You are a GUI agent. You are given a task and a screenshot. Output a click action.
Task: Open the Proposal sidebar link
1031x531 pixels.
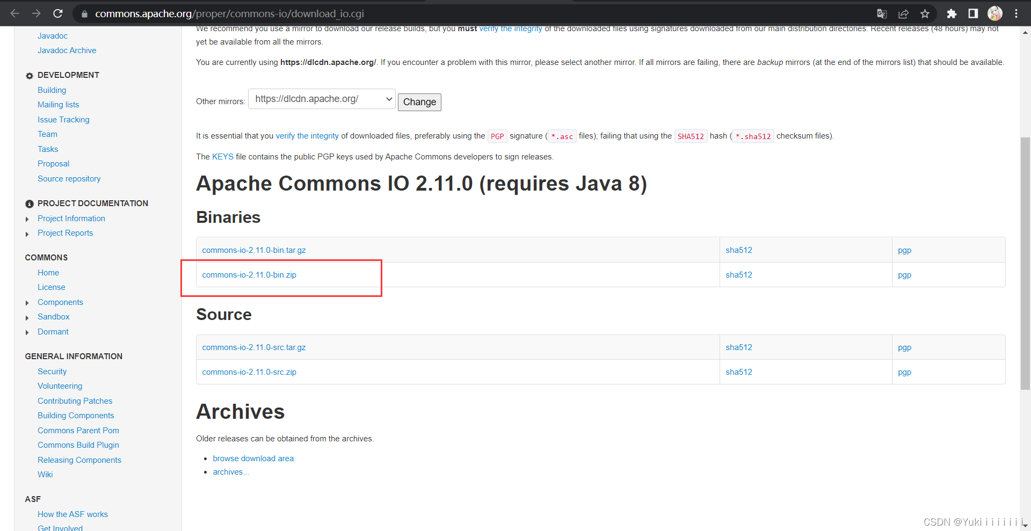pos(53,164)
